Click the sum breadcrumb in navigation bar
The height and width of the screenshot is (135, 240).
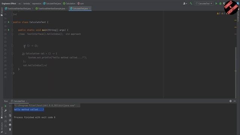pyautogui.click(x=81, y=3)
